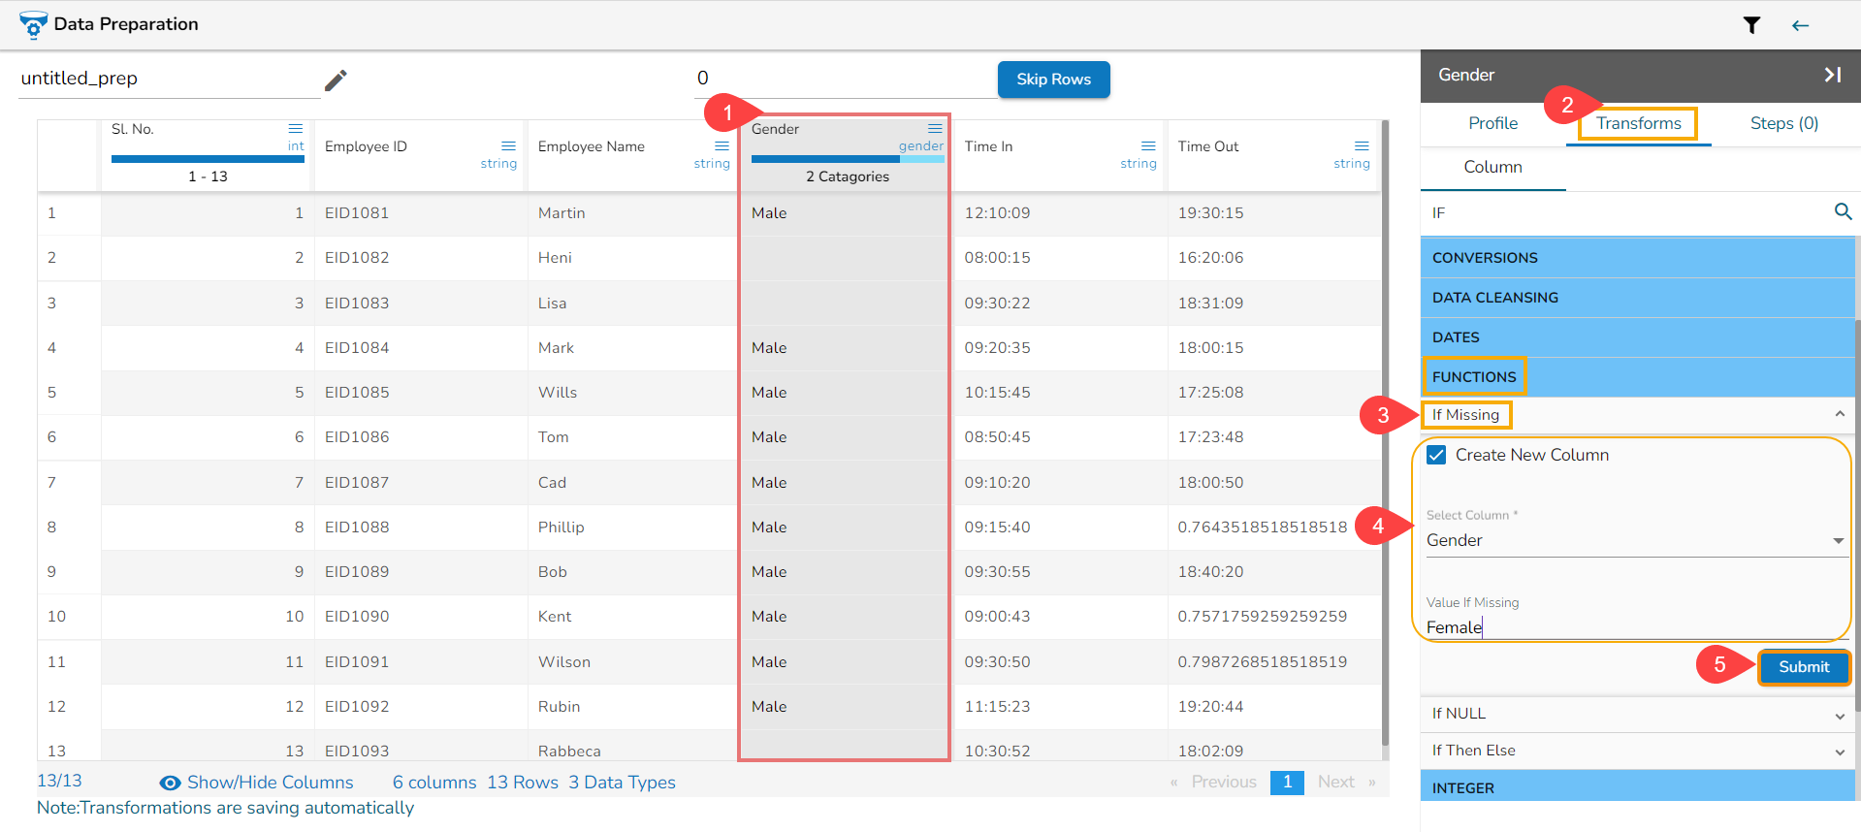This screenshot has height=832, width=1861.
Task: Open the Steps (0) tab
Action: pos(1783,123)
